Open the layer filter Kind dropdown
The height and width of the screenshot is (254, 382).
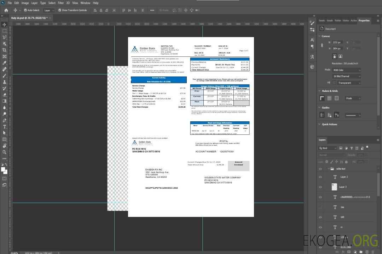coord(328,148)
